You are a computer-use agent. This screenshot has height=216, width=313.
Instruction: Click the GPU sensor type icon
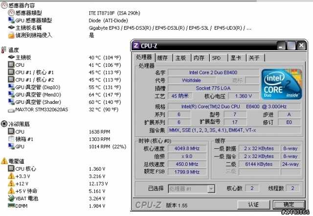click(x=11, y=20)
